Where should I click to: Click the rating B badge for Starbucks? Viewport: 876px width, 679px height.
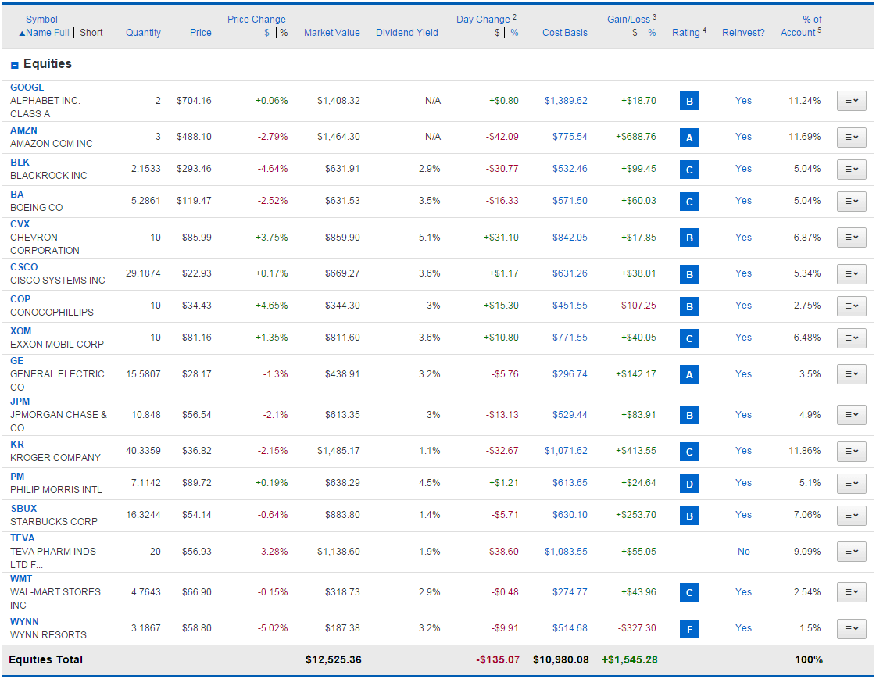pos(689,516)
